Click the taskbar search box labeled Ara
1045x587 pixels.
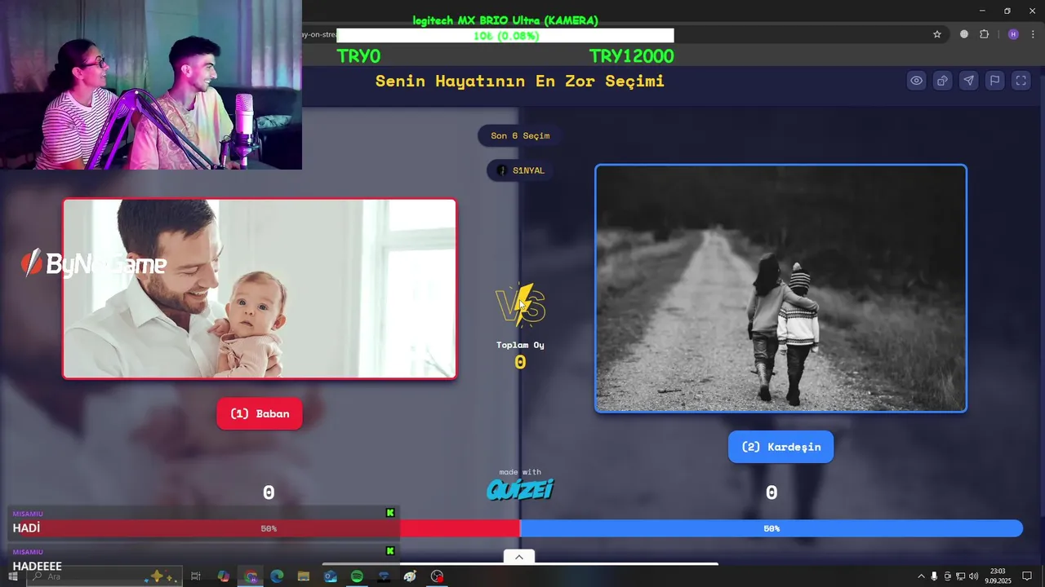coord(106,576)
